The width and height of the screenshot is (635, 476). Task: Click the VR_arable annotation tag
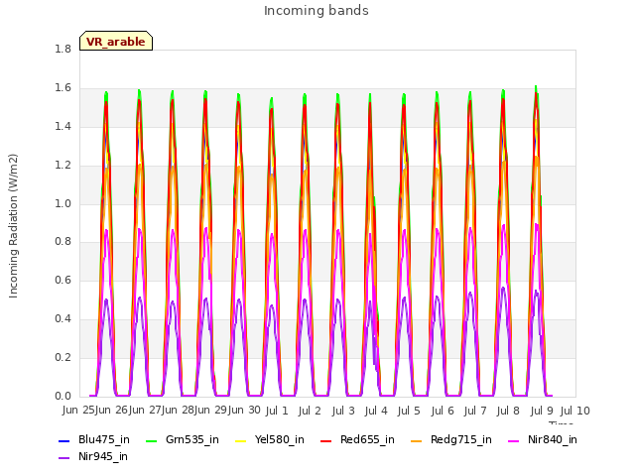point(116,41)
